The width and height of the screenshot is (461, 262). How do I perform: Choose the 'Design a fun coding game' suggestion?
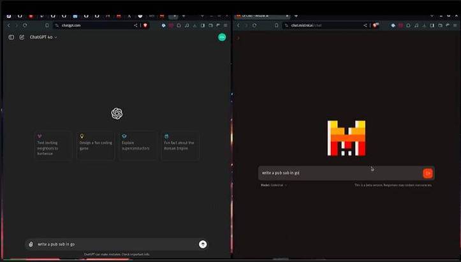pos(96,145)
